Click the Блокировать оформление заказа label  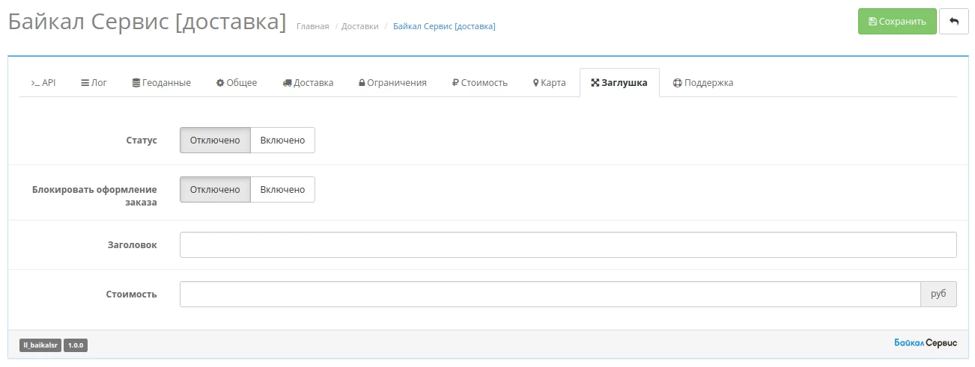(x=94, y=196)
